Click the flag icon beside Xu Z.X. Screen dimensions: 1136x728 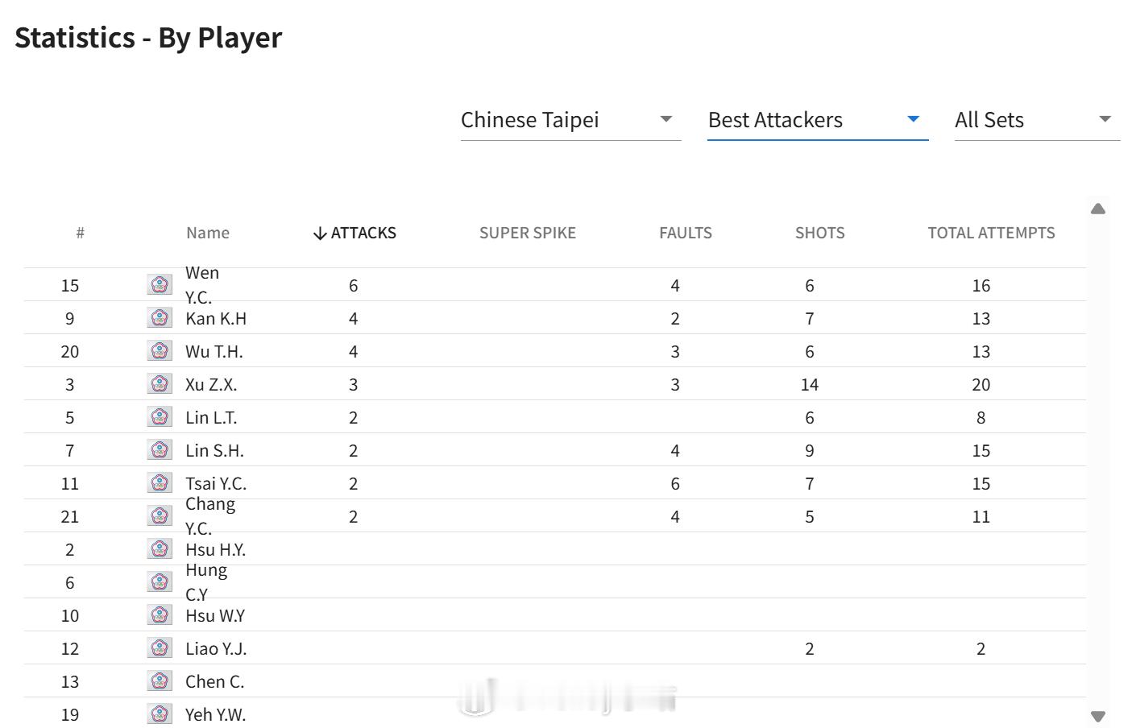(x=160, y=383)
